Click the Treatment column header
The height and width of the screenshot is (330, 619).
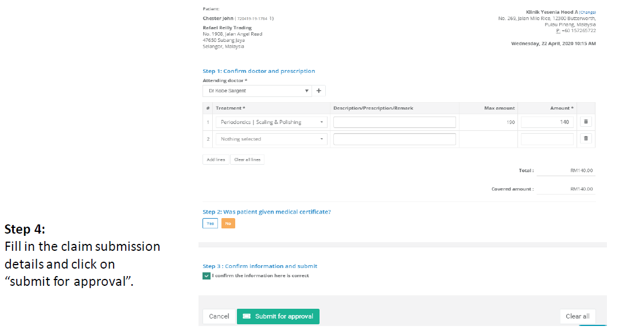230,108
